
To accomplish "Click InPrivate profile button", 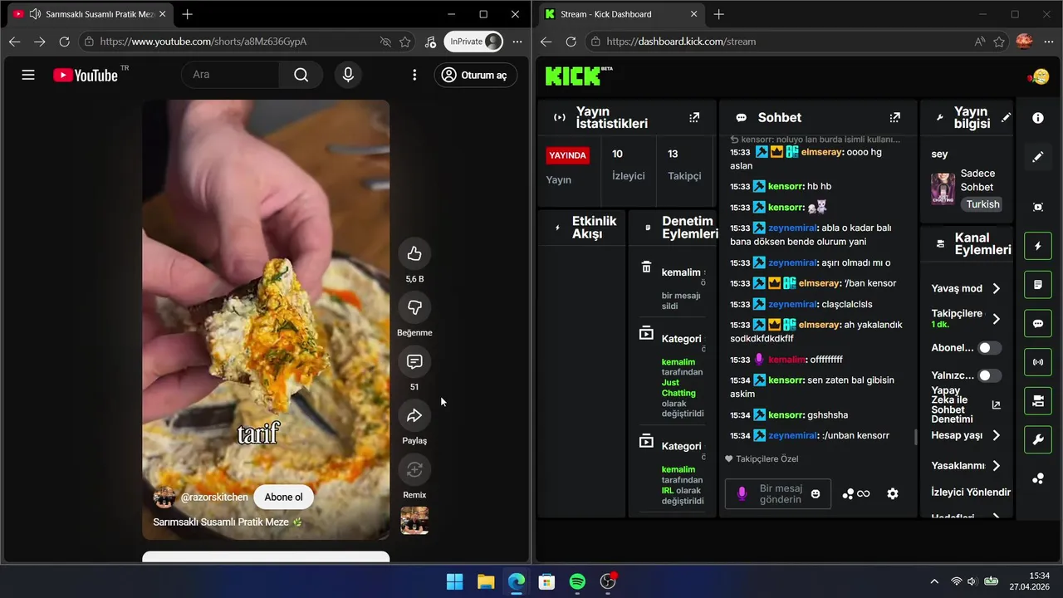I will pos(473,42).
